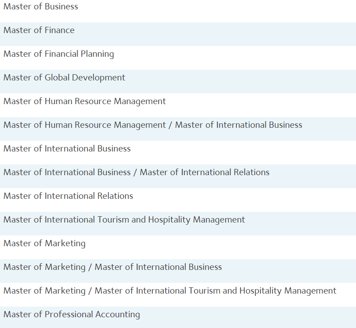Click 'Master of International Business' before the International Relations slash
This screenshot has height=328, width=356.
(67, 172)
